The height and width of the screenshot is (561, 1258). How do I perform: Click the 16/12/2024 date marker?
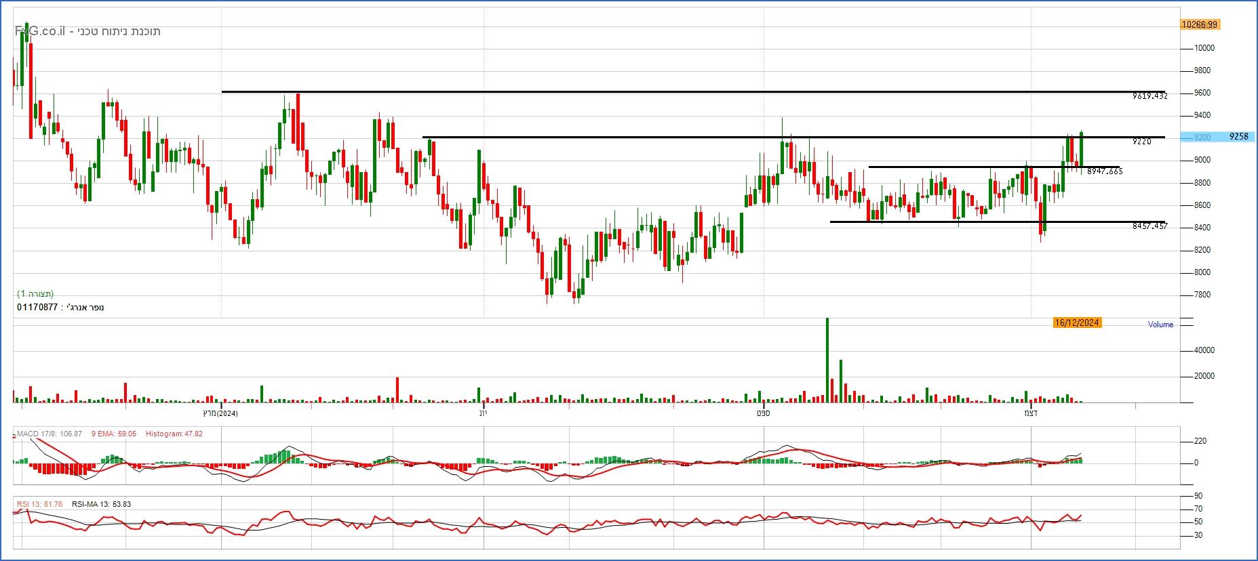[x=1077, y=323]
